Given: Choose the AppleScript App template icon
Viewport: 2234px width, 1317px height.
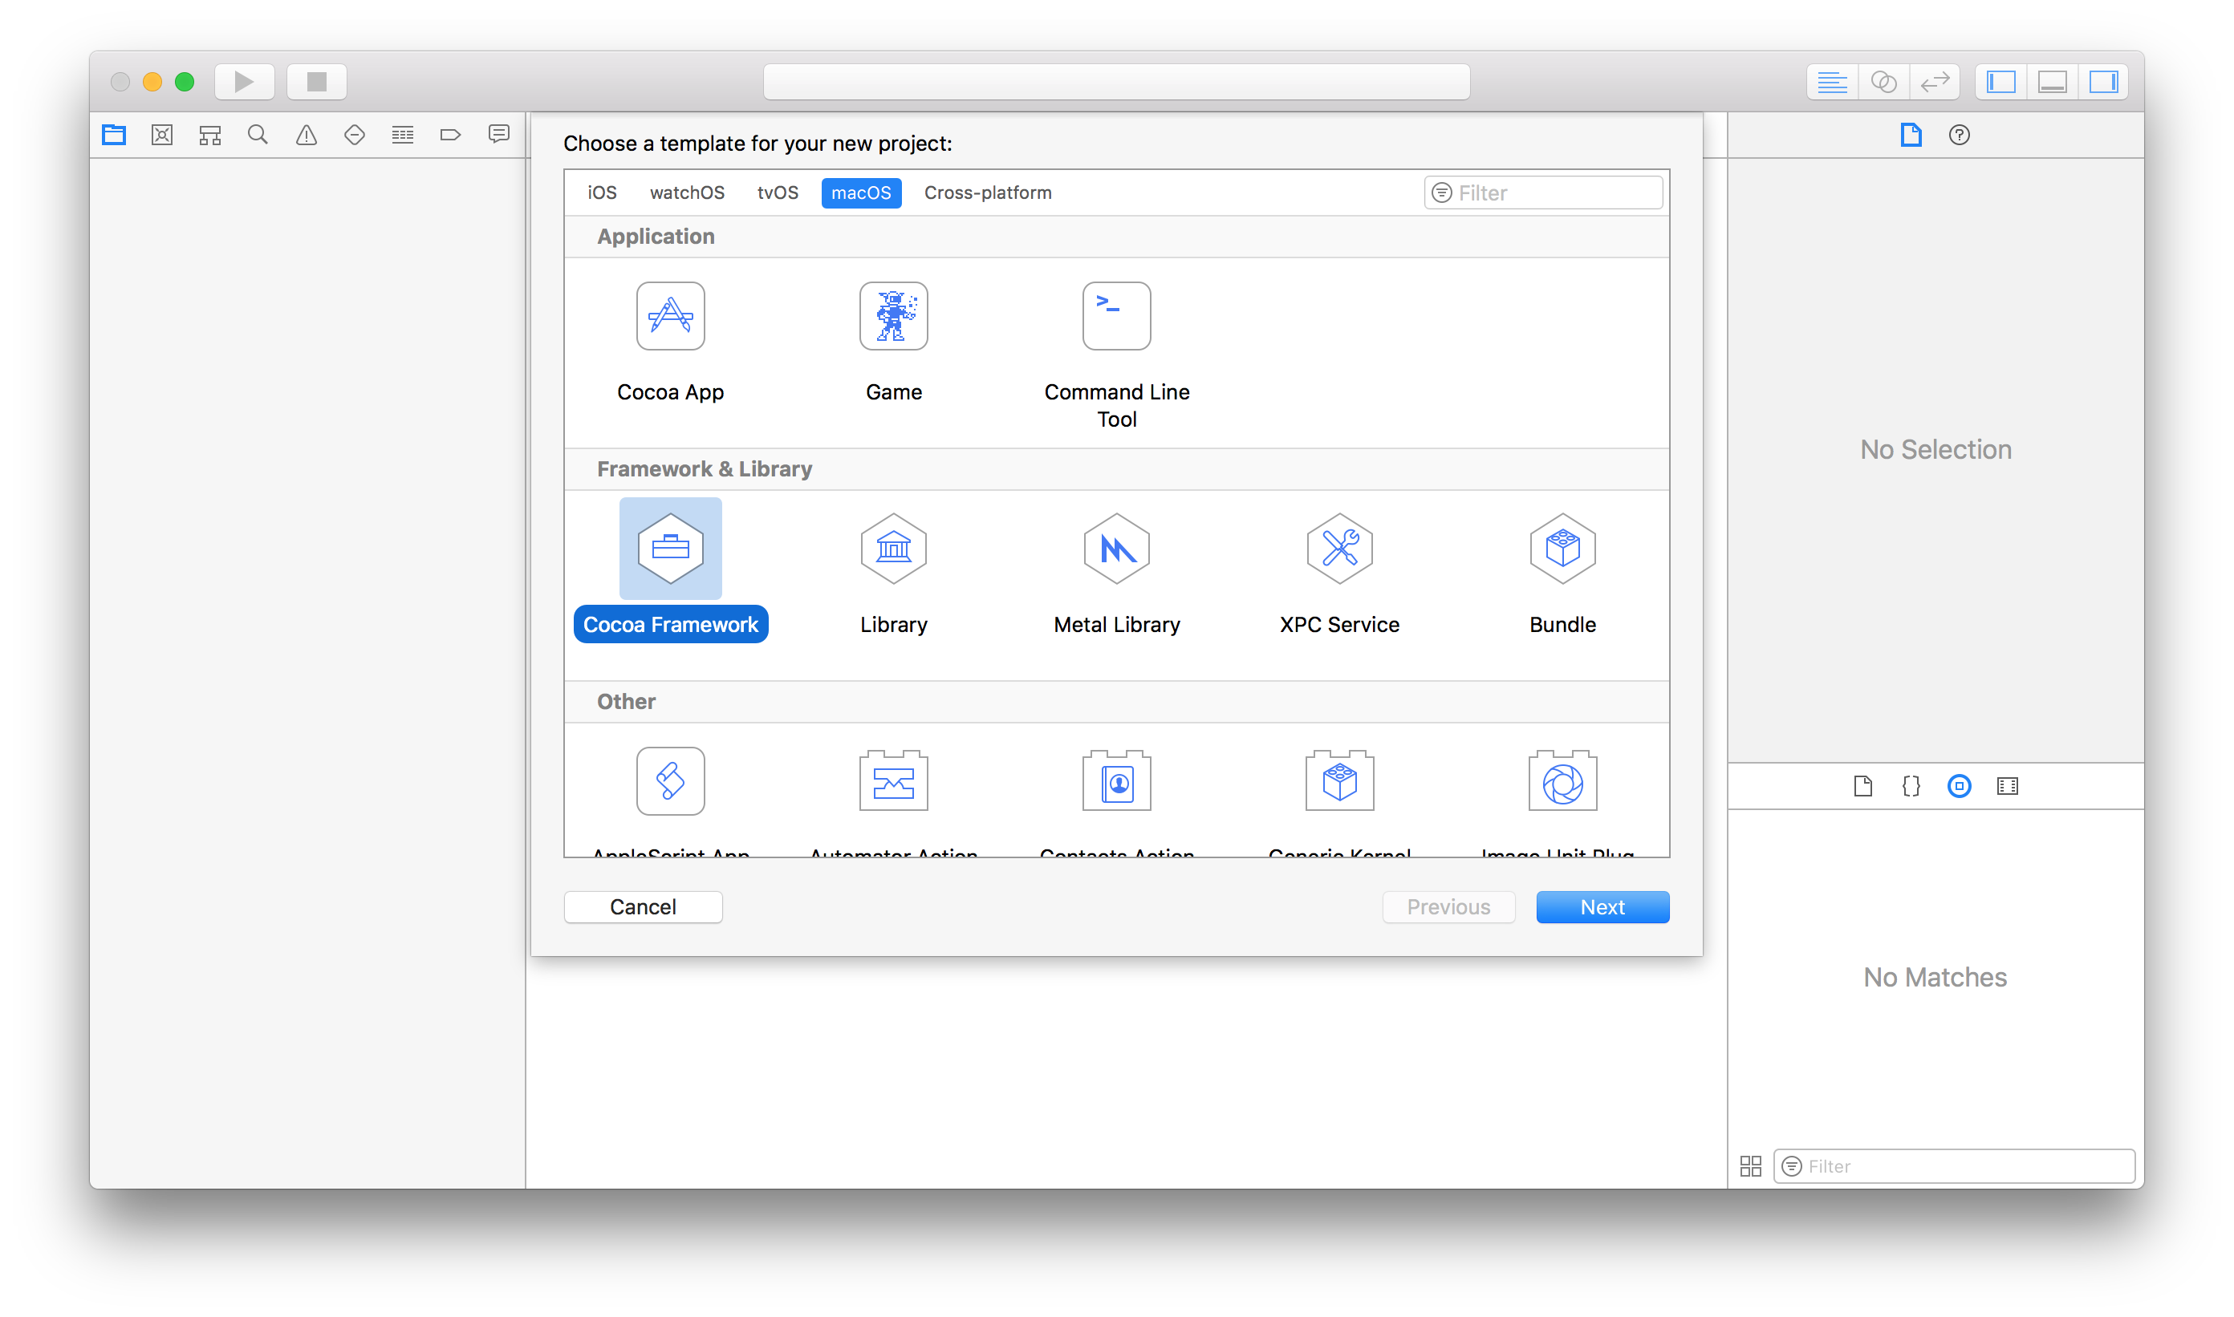Looking at the screenshot, I should 670,781.
